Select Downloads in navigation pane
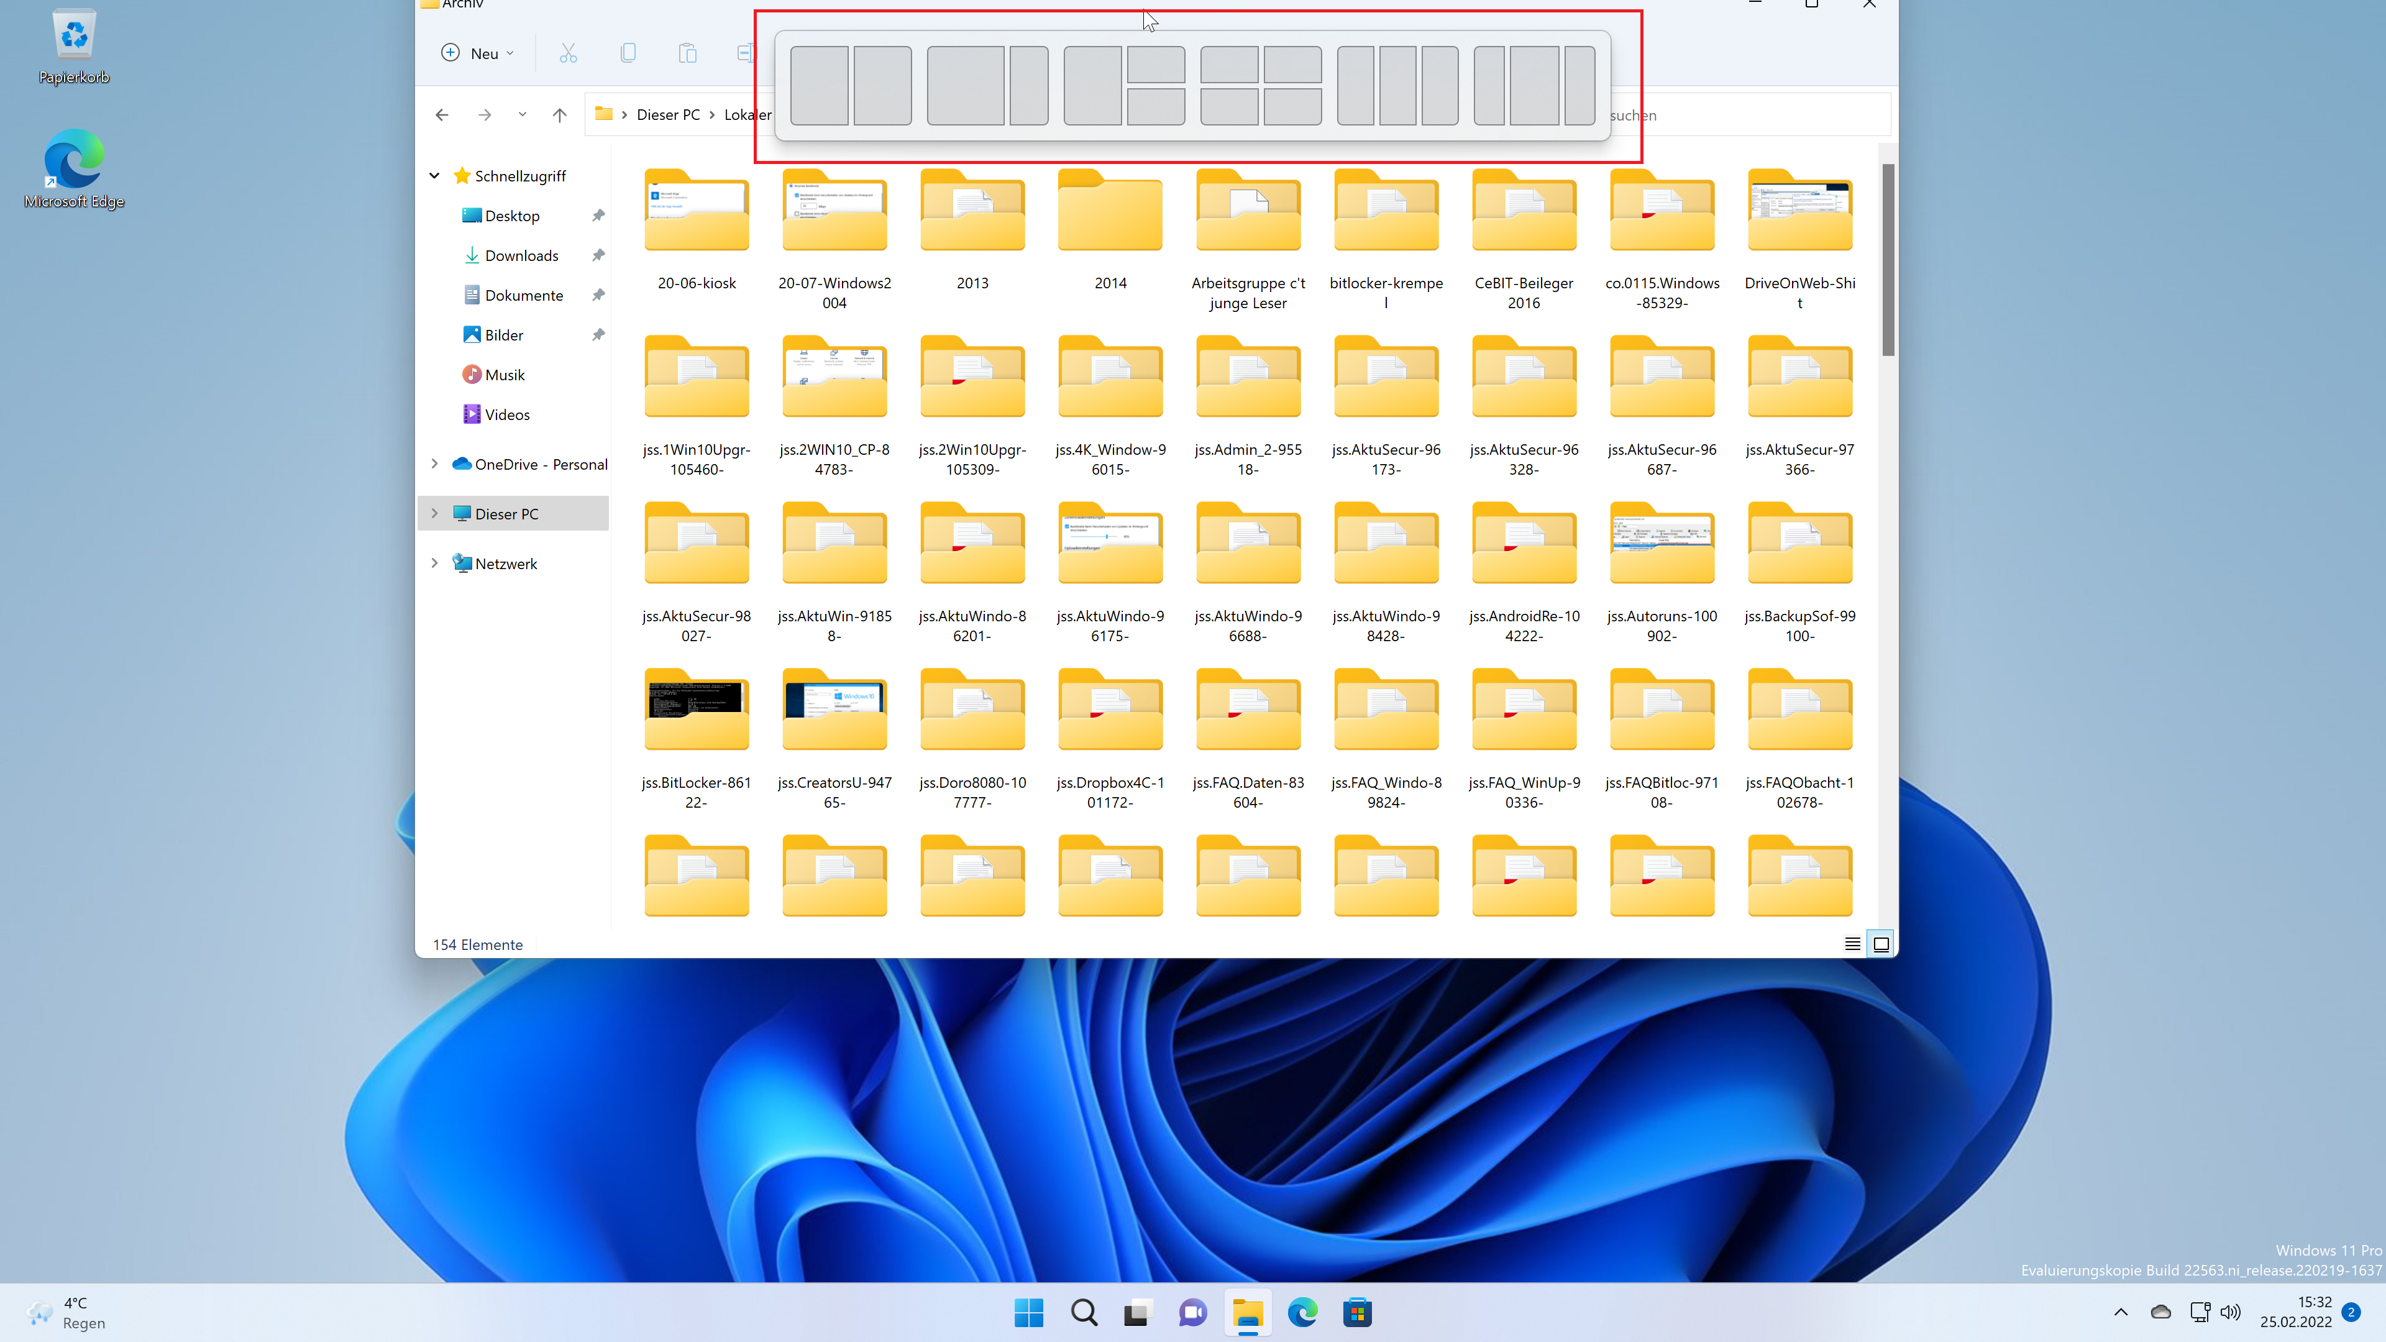Screen dimensions: 2386x1342 coord(521,255)
